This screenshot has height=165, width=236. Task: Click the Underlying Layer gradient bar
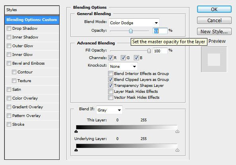click(x=127, y=146)
